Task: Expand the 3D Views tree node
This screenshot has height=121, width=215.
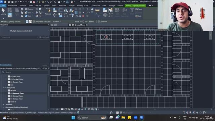Action: tap(4, 105)
